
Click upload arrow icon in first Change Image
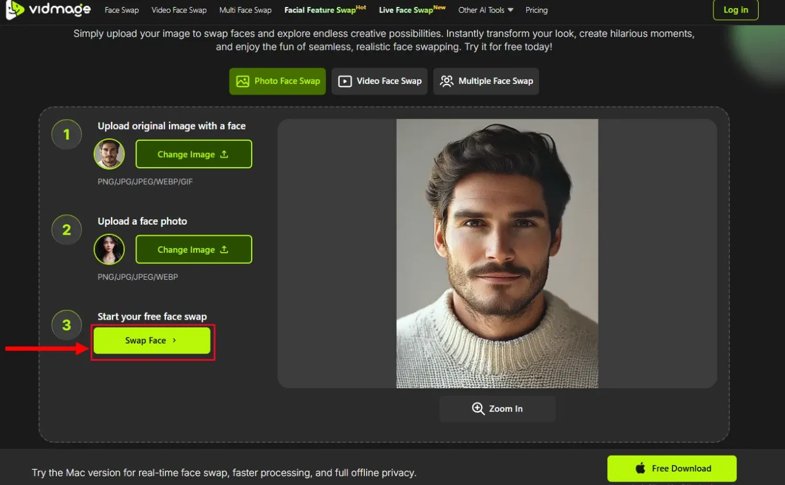[x=224, y=154]
